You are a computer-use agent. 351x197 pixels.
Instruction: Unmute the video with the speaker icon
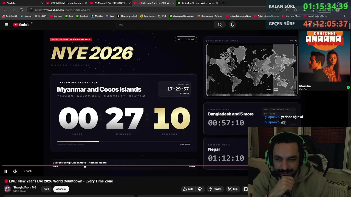[15, 171]
